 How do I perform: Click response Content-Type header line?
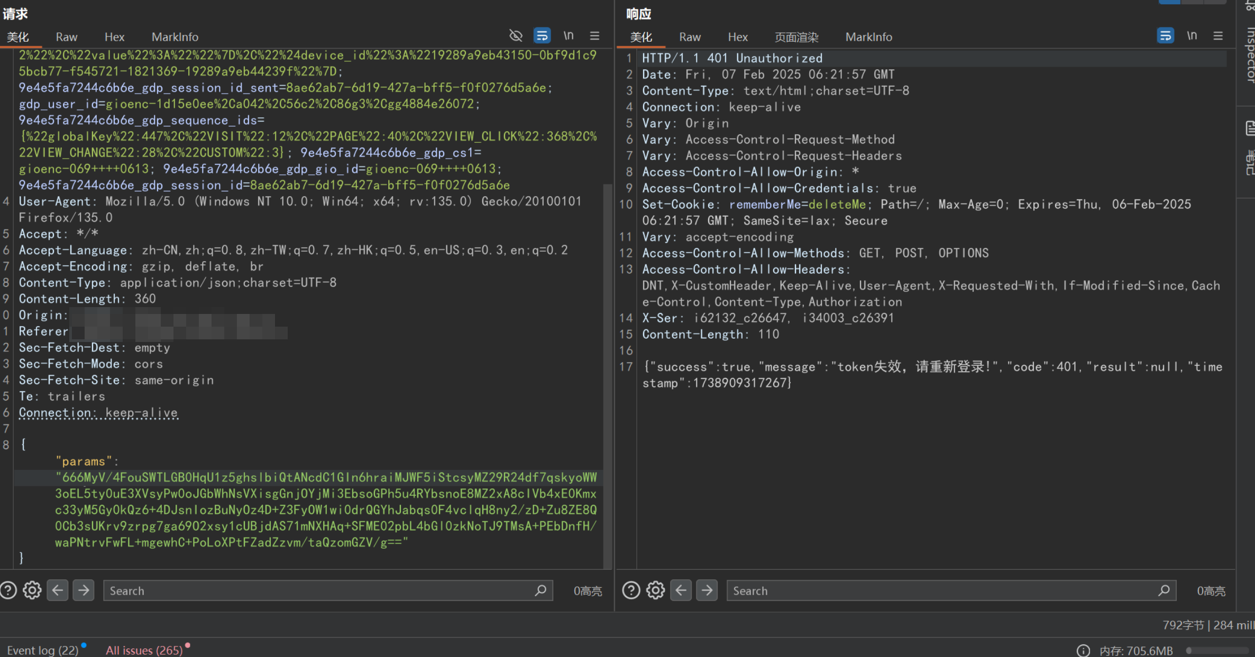click(x=775, y=91)
